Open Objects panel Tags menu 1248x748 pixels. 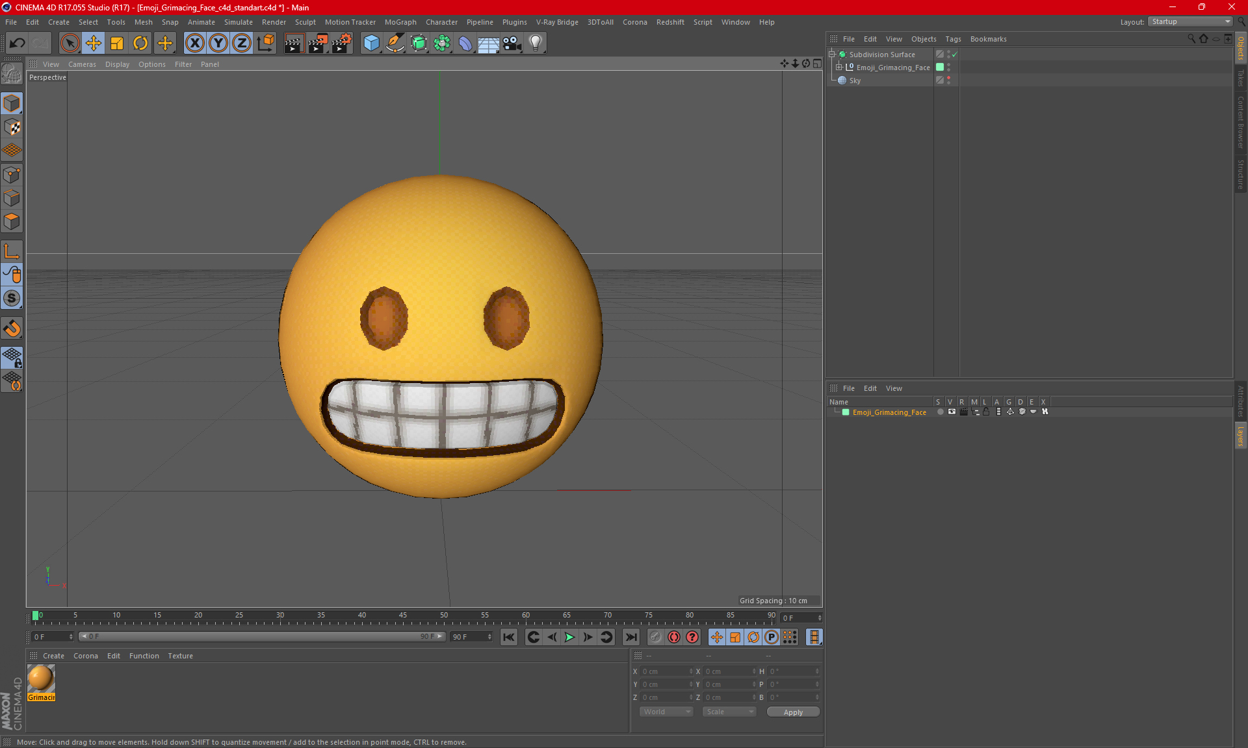coord(953,39)
